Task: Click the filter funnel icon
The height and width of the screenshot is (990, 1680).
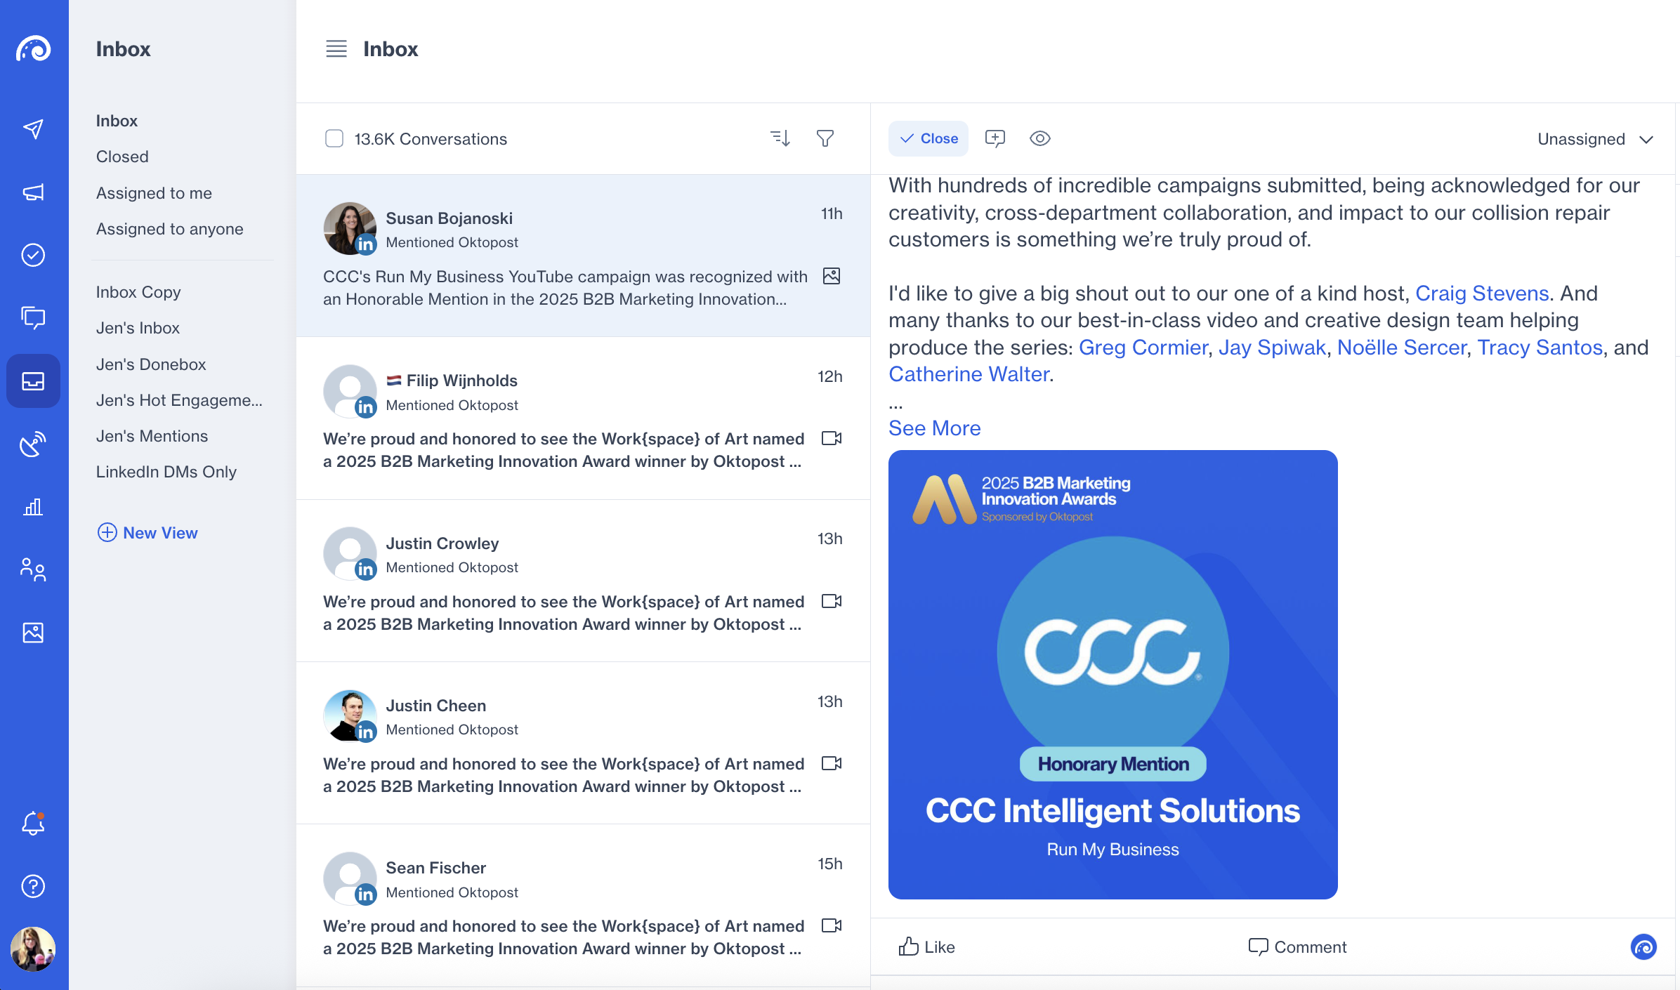Action: point(825,138)
